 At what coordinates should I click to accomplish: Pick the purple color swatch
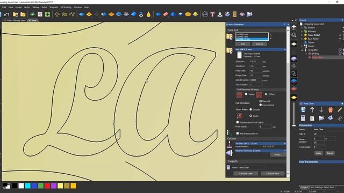point(54,186)
